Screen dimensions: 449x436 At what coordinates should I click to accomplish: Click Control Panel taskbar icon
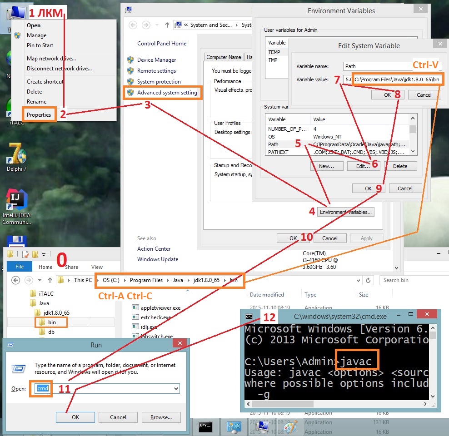click(234, 426)
